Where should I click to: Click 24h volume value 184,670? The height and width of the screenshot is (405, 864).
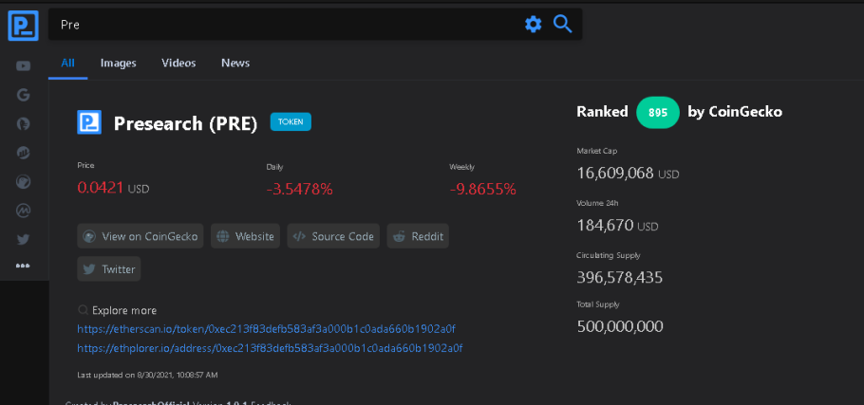pyautogui.click(x=604, y=225)
